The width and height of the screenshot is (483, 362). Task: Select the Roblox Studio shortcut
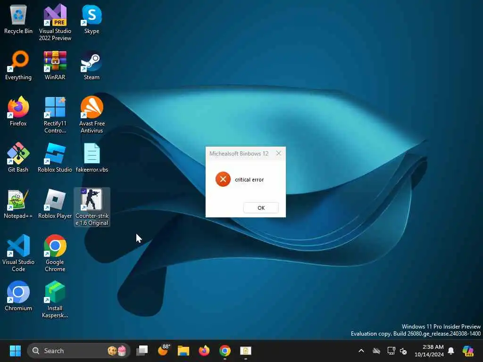55,157
